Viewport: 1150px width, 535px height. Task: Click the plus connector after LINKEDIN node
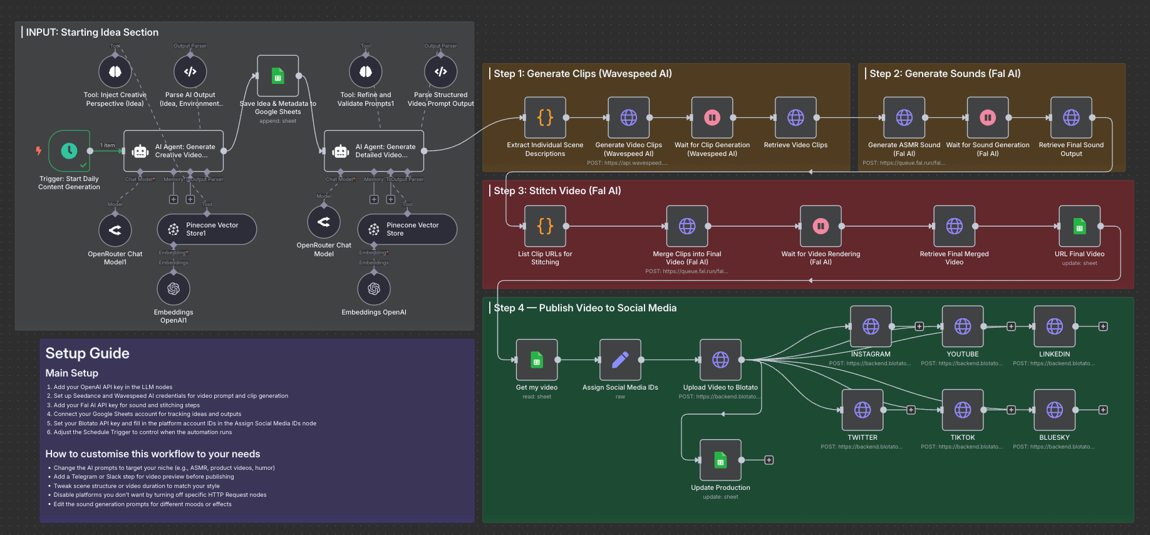(x=1103, y=326)
